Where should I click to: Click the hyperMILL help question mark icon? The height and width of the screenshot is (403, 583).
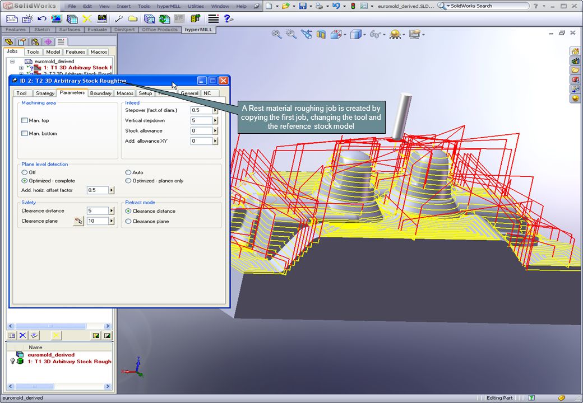click(228, 18)
